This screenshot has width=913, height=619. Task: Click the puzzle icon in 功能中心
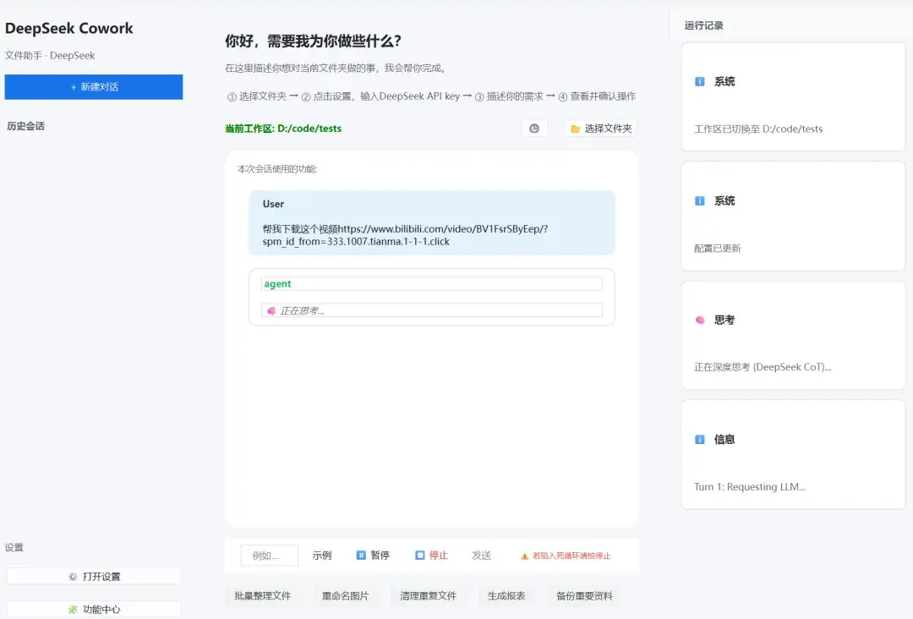73,609
